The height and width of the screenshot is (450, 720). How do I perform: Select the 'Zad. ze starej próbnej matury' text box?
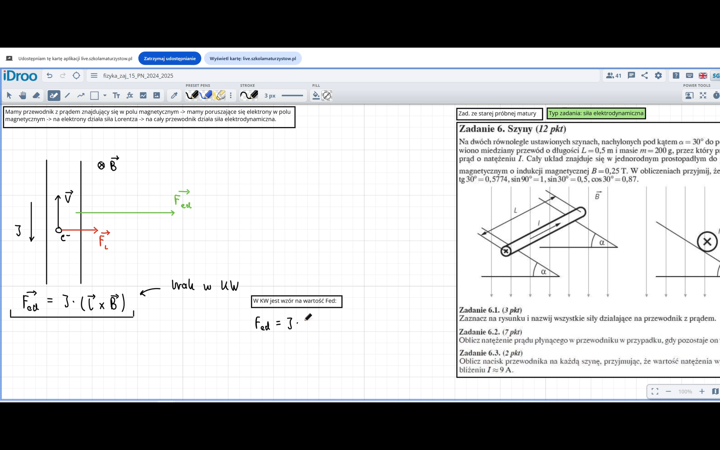499,114
